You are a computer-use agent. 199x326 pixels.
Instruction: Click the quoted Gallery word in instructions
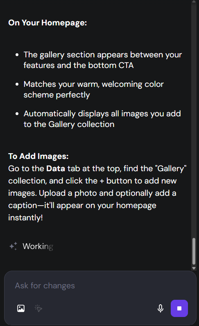[171, 168]
